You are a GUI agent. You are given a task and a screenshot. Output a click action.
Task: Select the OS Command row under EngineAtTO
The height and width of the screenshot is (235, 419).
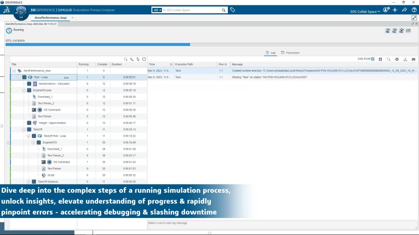tap(79, 162)
